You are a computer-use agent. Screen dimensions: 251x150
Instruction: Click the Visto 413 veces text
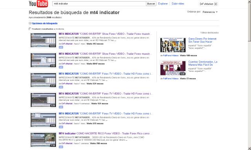click(95, 44)
